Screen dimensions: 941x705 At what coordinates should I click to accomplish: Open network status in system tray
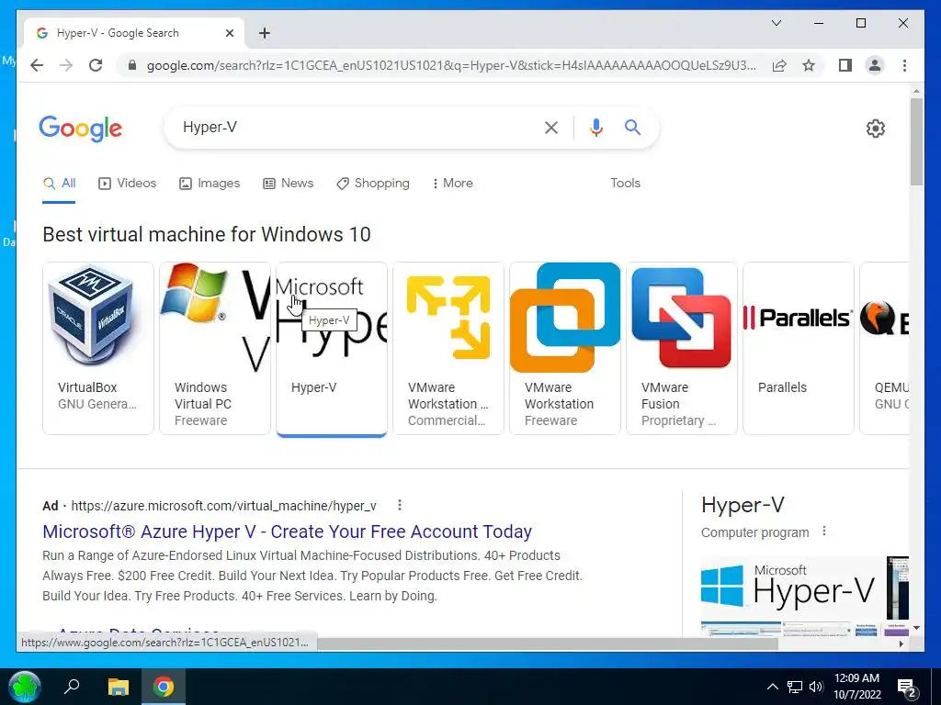(x=795, y=687)
